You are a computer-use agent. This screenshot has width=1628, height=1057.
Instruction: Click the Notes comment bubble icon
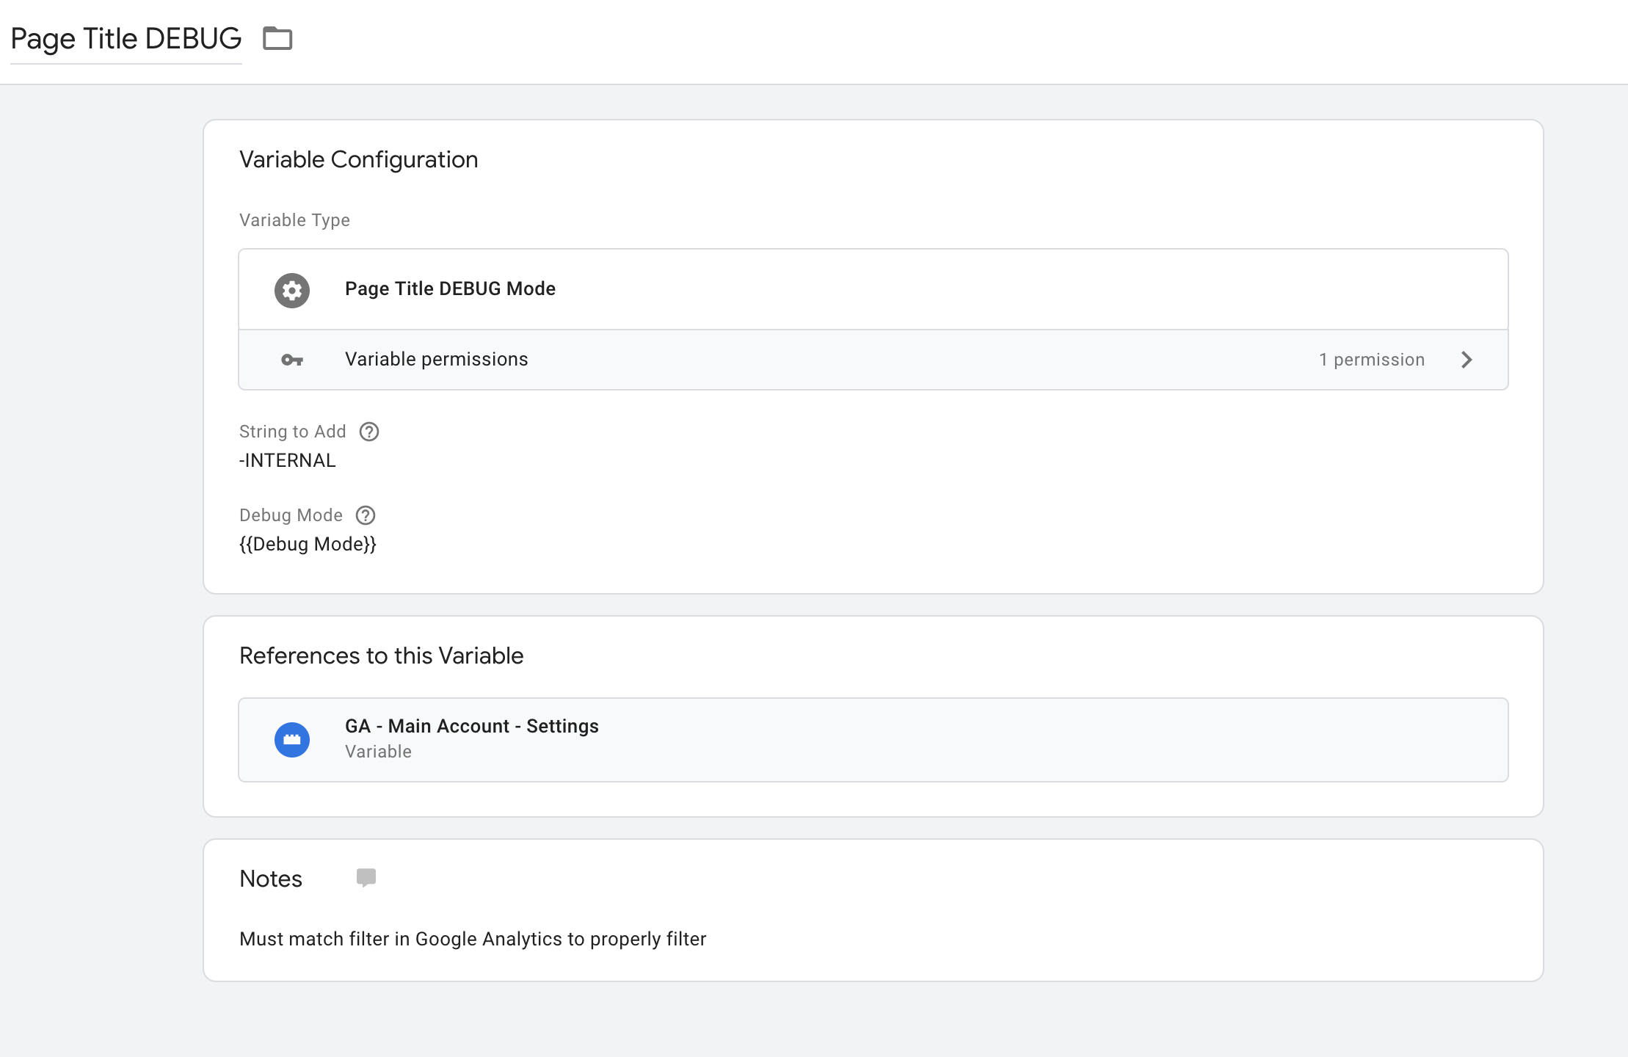click(x=366, y=878)
